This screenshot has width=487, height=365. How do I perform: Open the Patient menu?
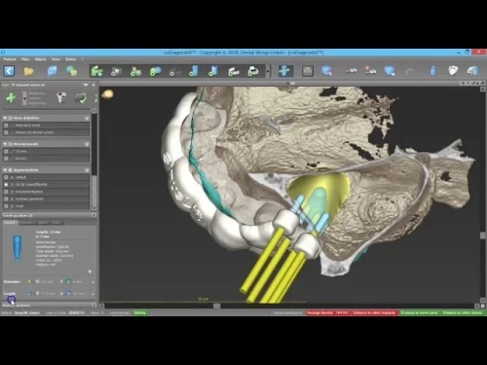point(10,59)
